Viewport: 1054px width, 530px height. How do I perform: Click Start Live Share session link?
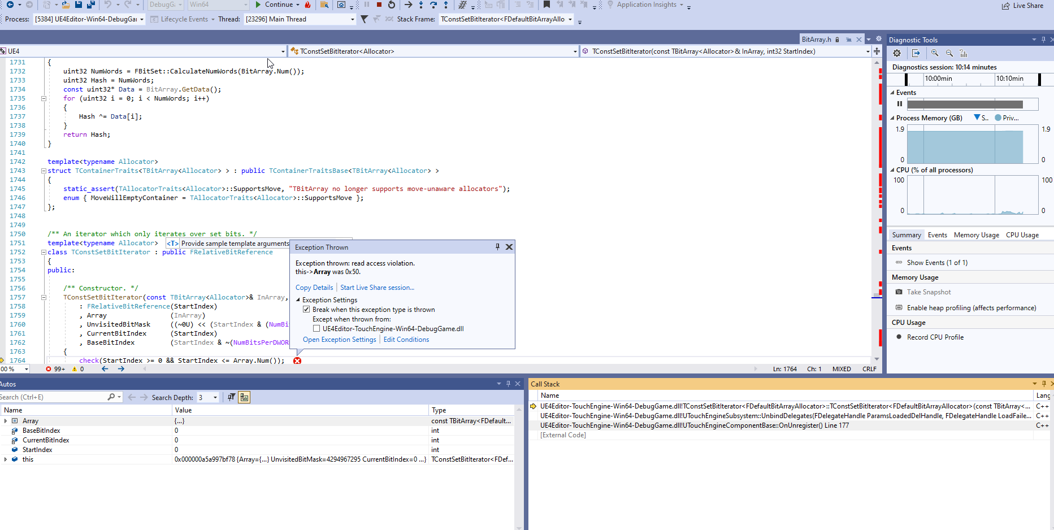tap(377, 288)
